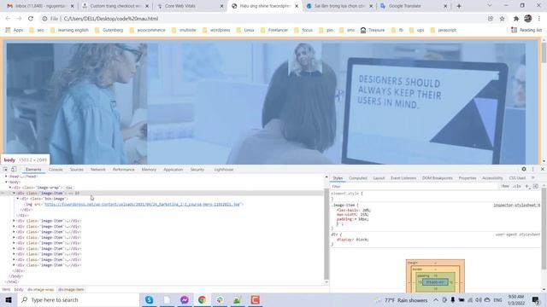Click the Styles filter input field
Image resolution: width=547 pixels, height=307 pixels.
(x=414, y=187)
